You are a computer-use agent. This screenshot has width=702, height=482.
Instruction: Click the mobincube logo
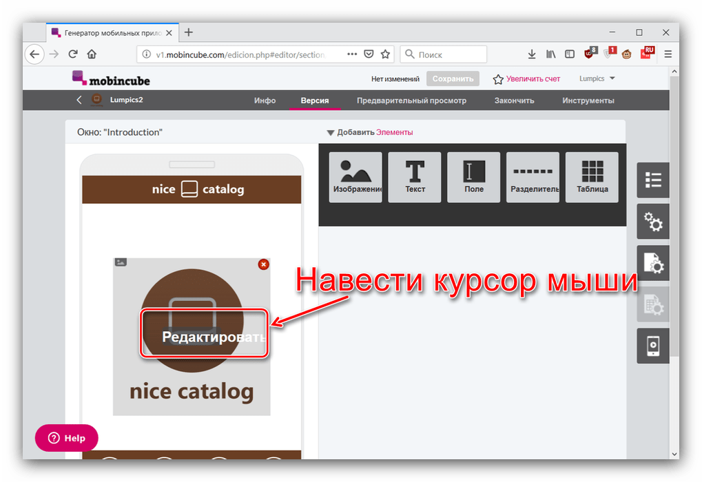[111, 78]
